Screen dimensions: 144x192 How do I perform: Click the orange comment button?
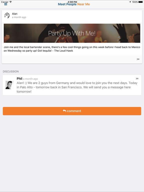coord(72,111)
